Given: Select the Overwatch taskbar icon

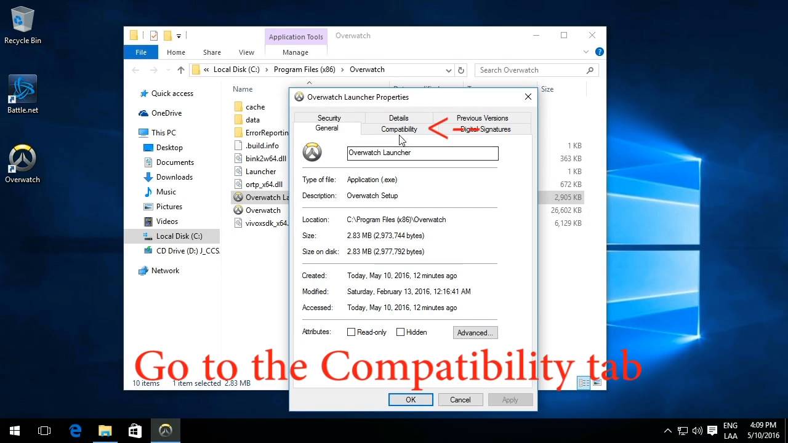Looking at the screenshot, I should [x=165, y=431].
